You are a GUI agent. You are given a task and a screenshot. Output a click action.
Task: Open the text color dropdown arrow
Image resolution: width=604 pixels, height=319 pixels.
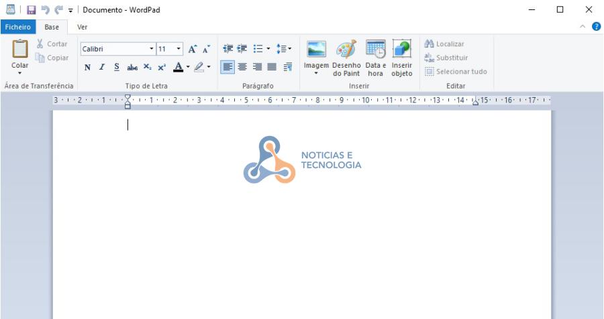tap(188, 67)
